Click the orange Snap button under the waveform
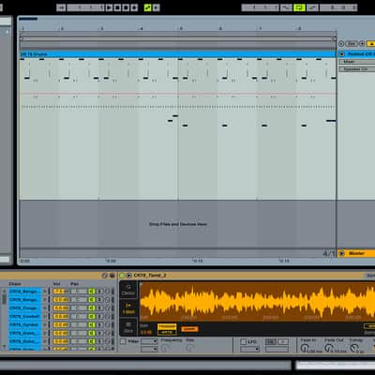Image resolution: width=375 pixels, height=375 pixels. 189,329
